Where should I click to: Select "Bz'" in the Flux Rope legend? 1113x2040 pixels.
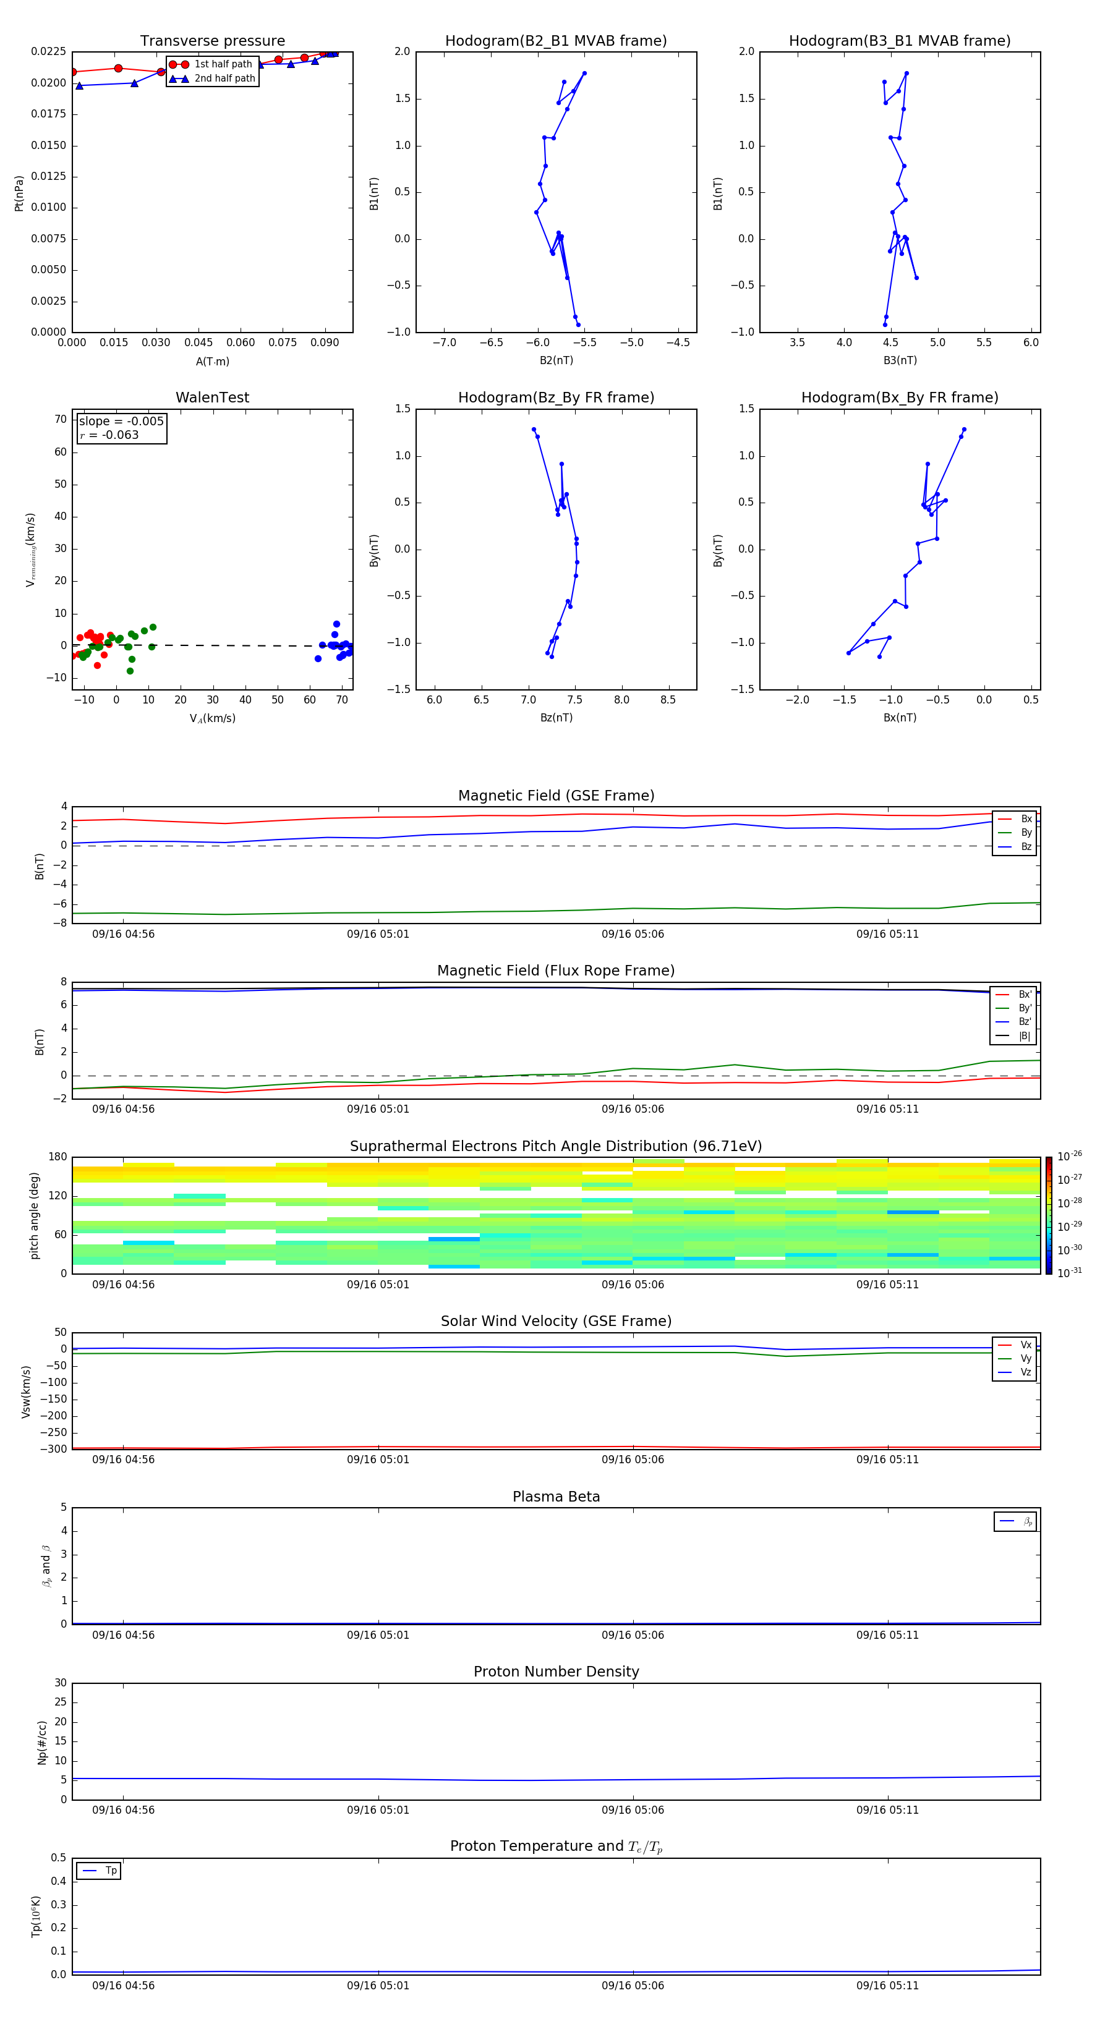coord(1014,1022)
